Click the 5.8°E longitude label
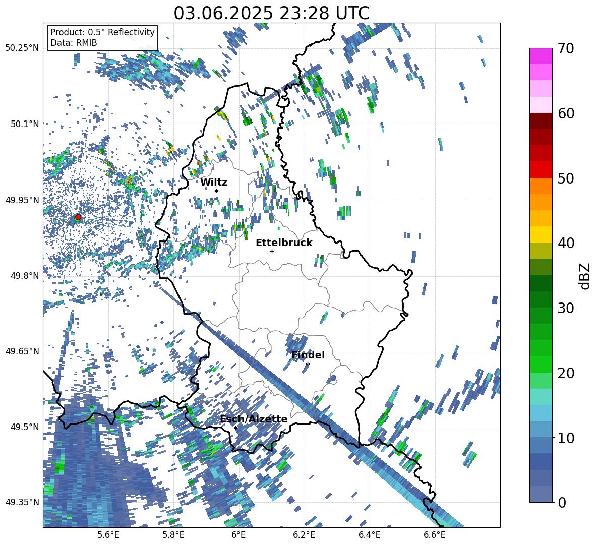The height and width of the screenshot is (545, 597). 173,535
